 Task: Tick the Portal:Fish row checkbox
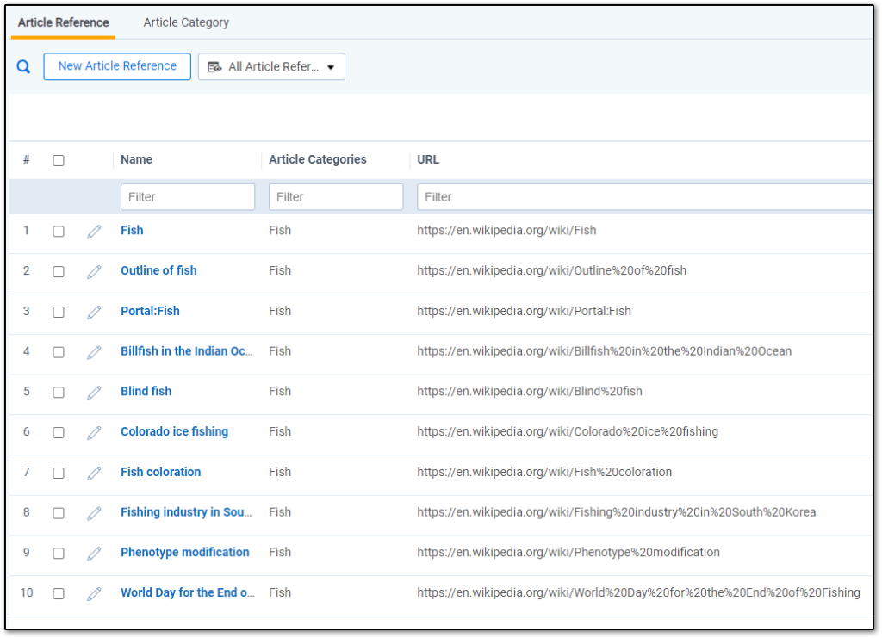[59, 312]
